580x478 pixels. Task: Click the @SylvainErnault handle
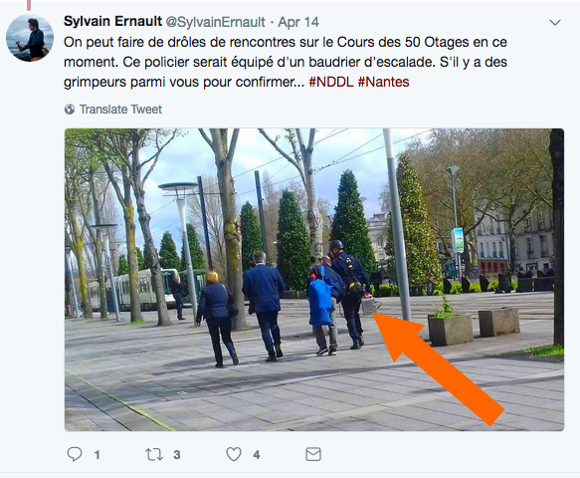click(x=216, y=22)
